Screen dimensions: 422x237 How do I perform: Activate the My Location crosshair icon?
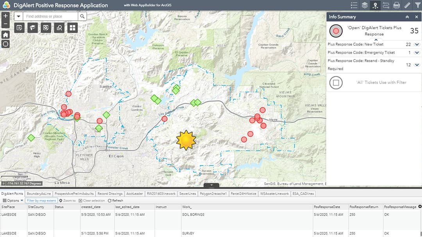5,44
